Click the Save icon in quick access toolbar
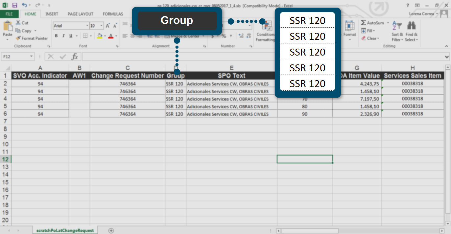 [14, 5]
